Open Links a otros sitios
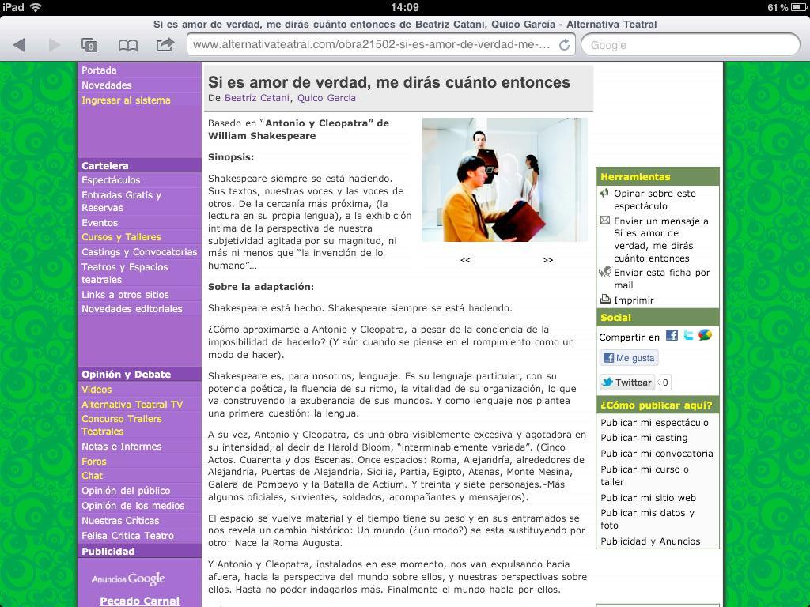The height and width of the screenshot is (607, 810). 126,295
